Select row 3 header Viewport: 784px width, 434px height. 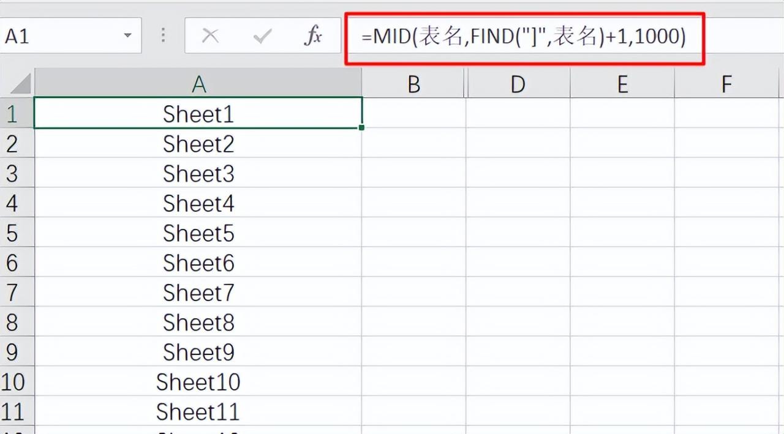point(17,173)
